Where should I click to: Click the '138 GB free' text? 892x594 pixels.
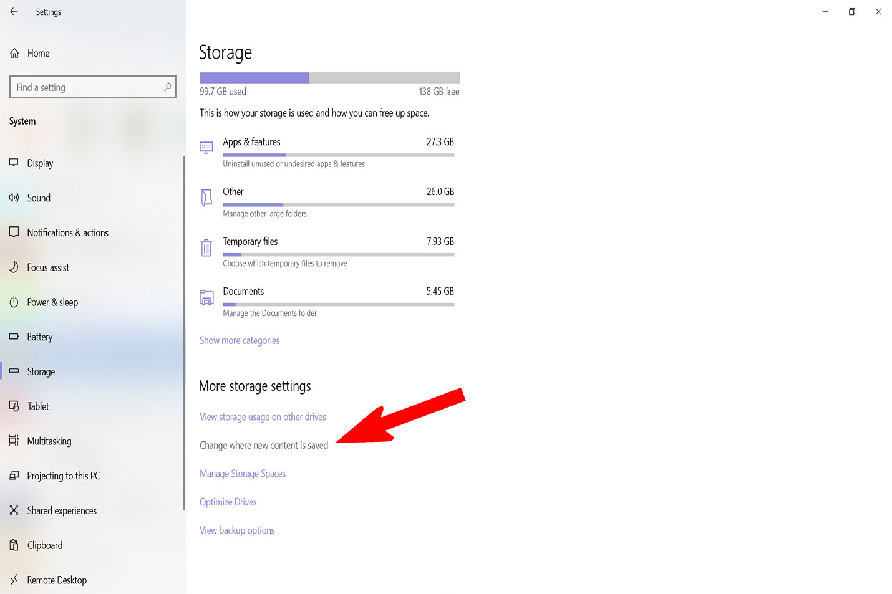coord(439,92)
